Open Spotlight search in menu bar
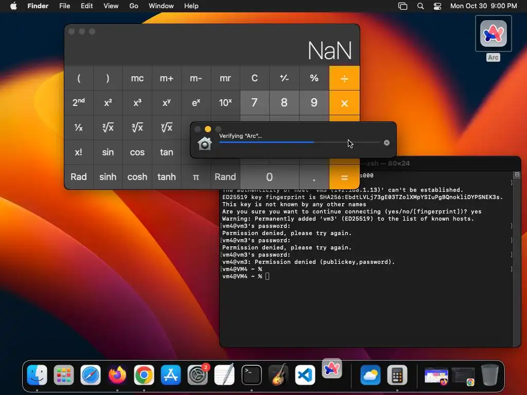The height and width of the screenshot is (395, 527). pyautogui.click(x=420, y=6)
